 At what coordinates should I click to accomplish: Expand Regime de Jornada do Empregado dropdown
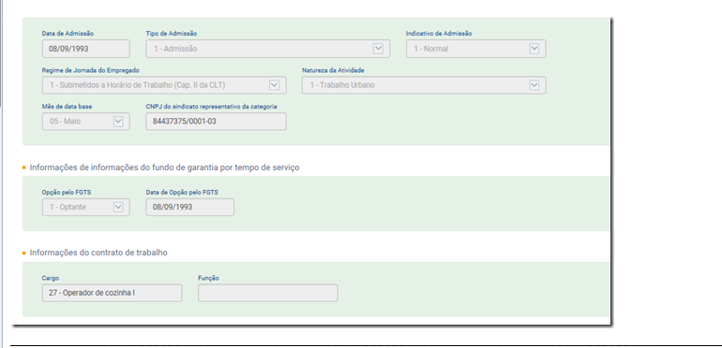[164, 85]
